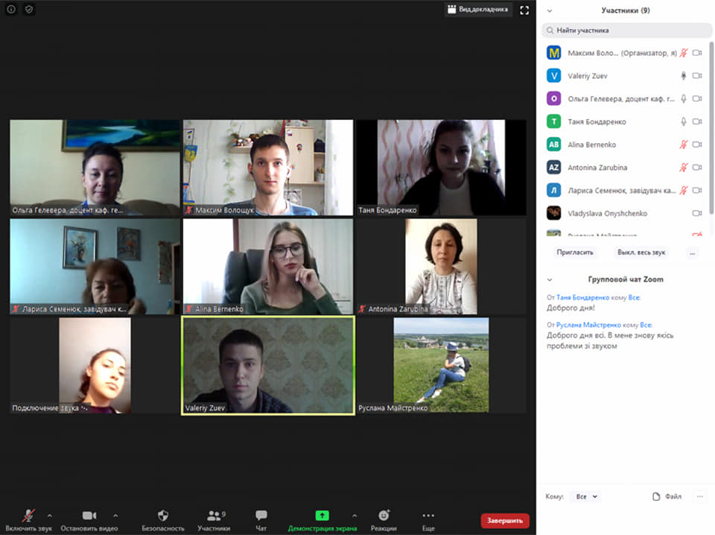The image size is (715, 535).
Task: Open the Chat (Чат) icon in toolbar
Action: [x=261, y=516]
